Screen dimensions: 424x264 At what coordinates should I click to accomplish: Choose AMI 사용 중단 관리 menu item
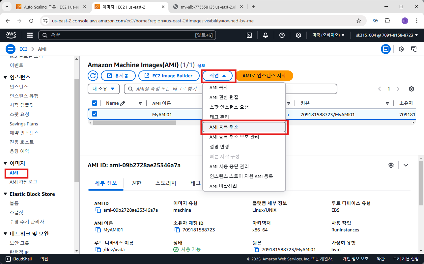[x=244, y=167]
